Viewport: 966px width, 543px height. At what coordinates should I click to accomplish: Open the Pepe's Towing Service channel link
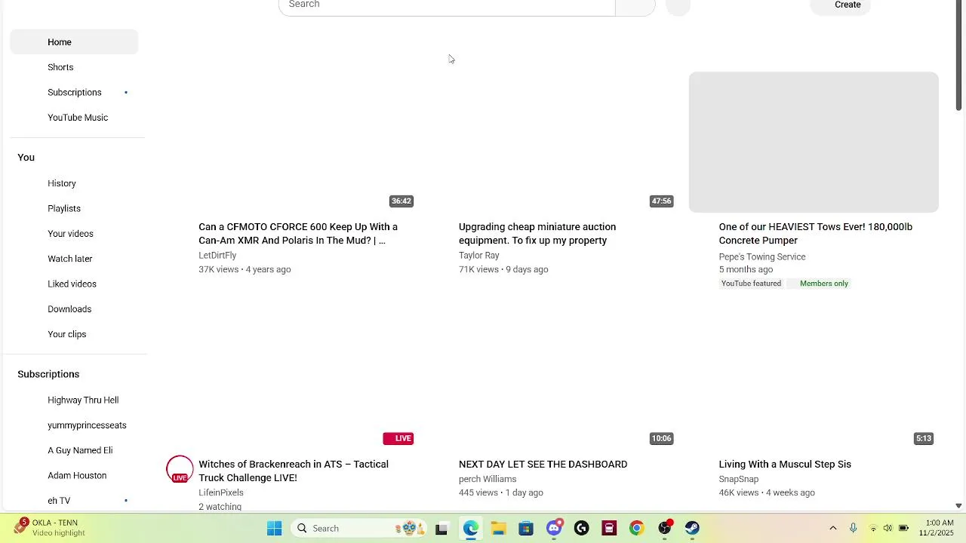coord(762,257)
